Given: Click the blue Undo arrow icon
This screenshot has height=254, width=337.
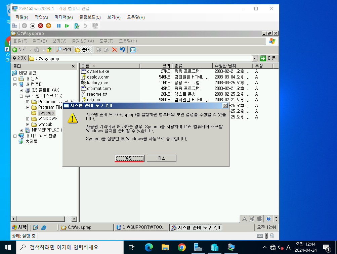Looking at the screenshot, I should pyautogui.click(x=122, y=50).
